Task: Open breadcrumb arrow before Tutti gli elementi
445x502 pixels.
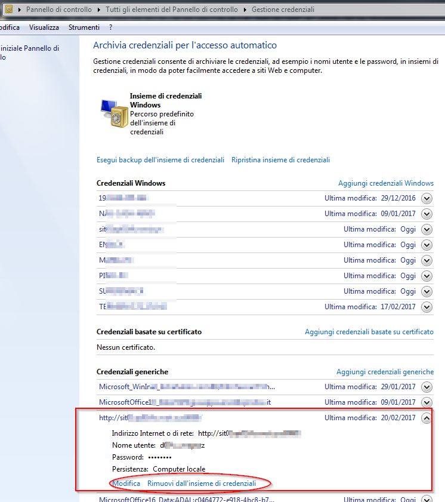Action: 99,10
